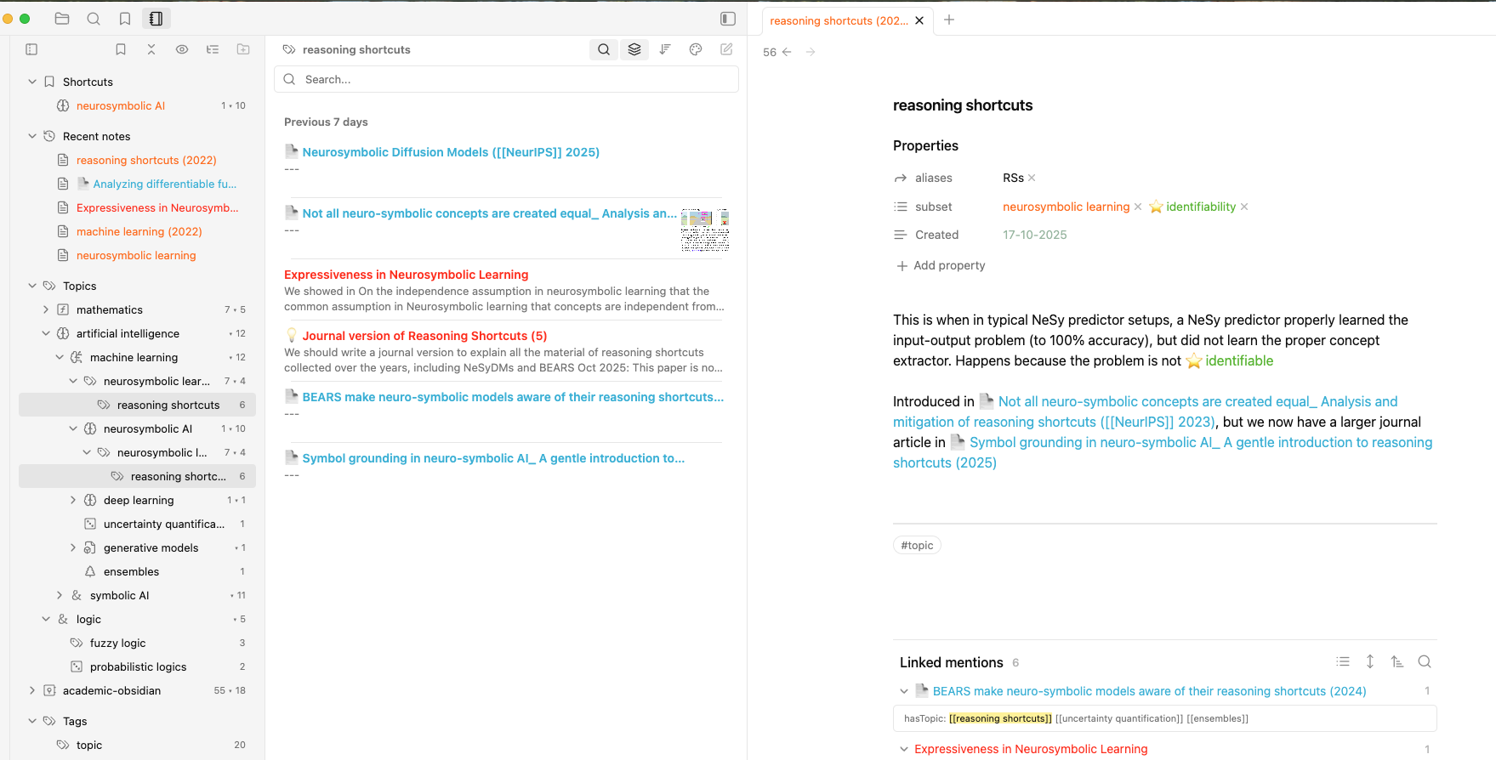This screenshot has height=760, width=1496.
Task: Toggle hidden items with the eye icon
Action: point(182,49)
